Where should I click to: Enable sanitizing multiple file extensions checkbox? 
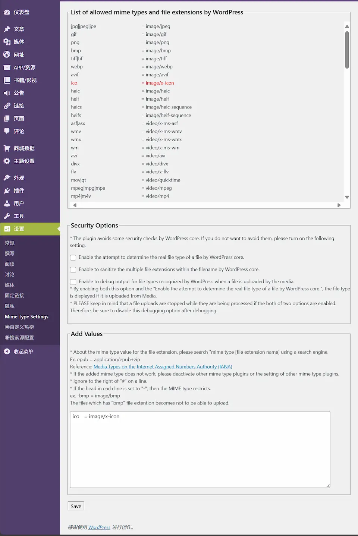click(x=73, y=269)
